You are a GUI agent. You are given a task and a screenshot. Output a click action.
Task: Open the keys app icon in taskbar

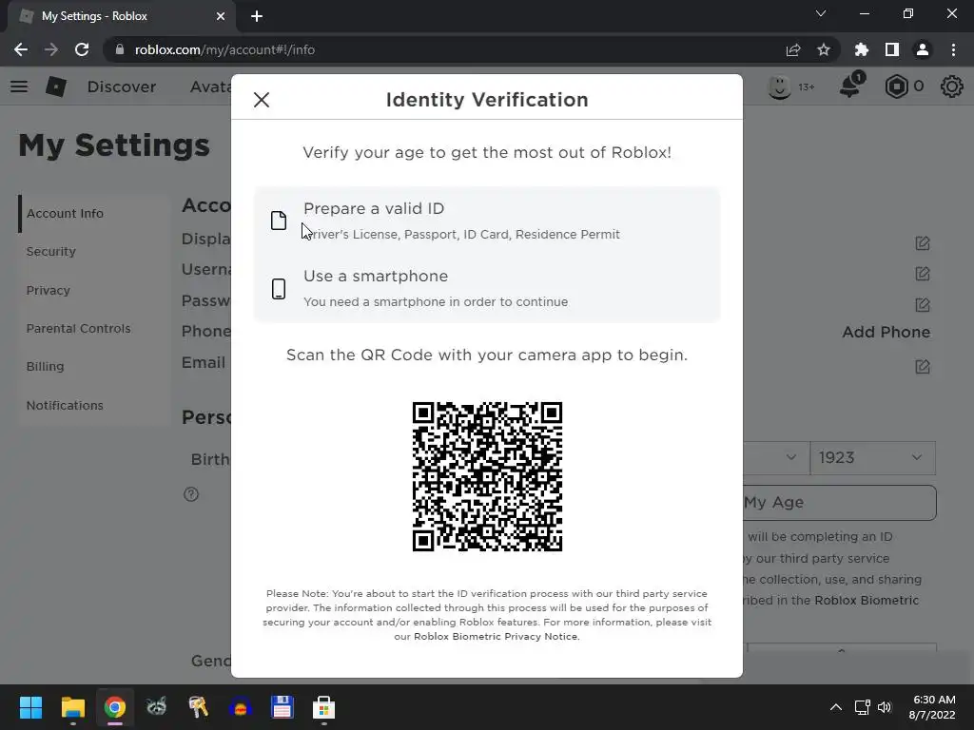(198, 707)
